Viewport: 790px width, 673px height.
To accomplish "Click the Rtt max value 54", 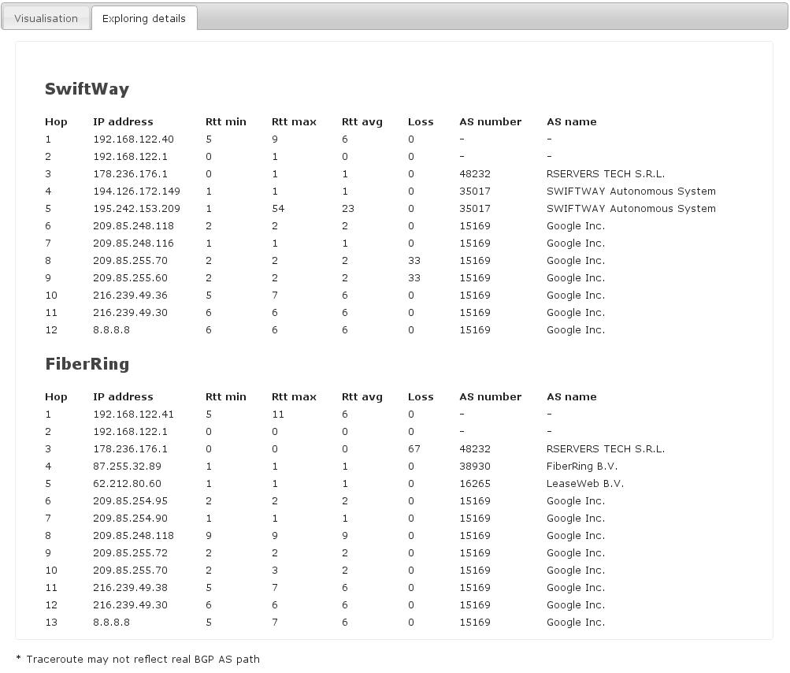I will pyautogui.click(x=278, y=209).
